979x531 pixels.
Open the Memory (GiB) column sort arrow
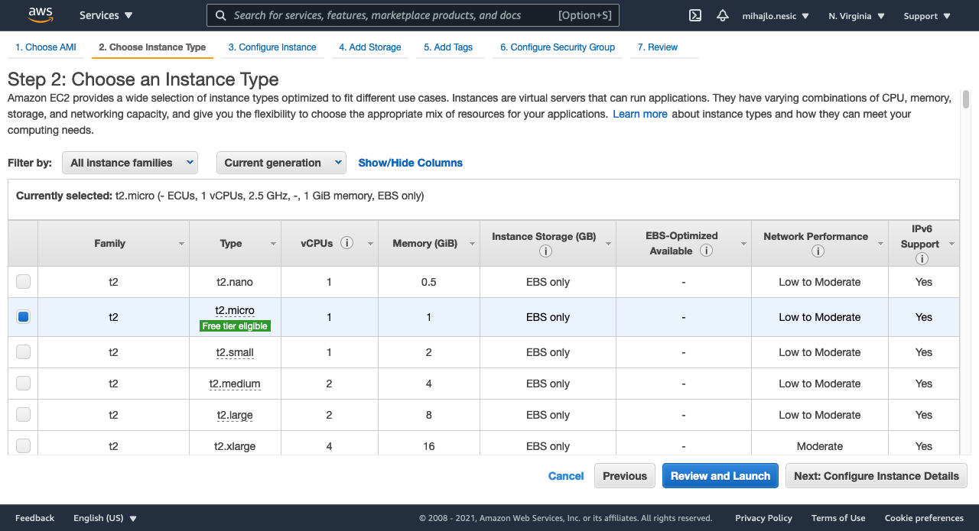[472, 244]
